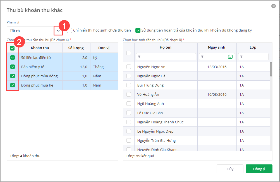Image resolution: width=280 pixels, height=182 pixels.
Task: Click the name Nguyễn Ngọc An
Action: pyautogui.click(x=151, y=67)
